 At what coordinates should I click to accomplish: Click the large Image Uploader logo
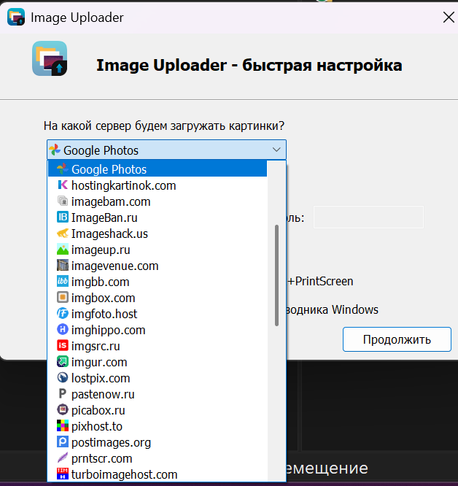[x=50, y=58]
